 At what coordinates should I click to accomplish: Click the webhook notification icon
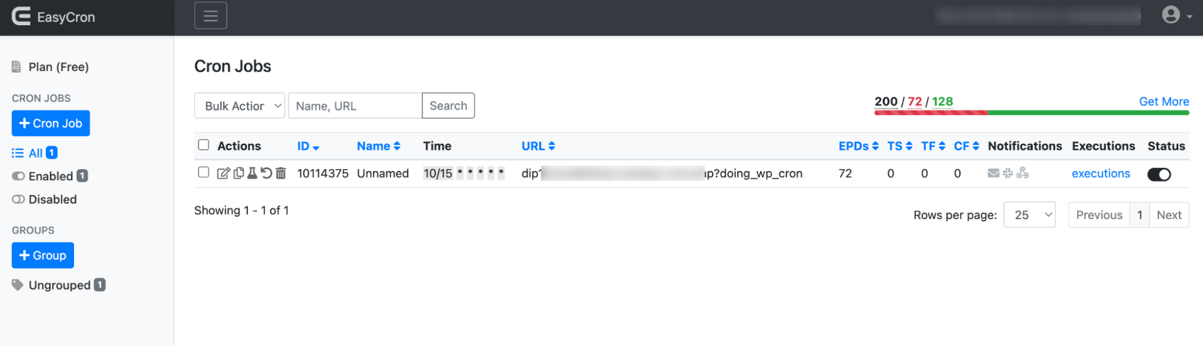click(1022, 173)
